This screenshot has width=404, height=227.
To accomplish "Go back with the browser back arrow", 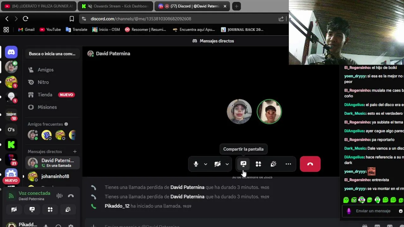I will pos(7,19).
